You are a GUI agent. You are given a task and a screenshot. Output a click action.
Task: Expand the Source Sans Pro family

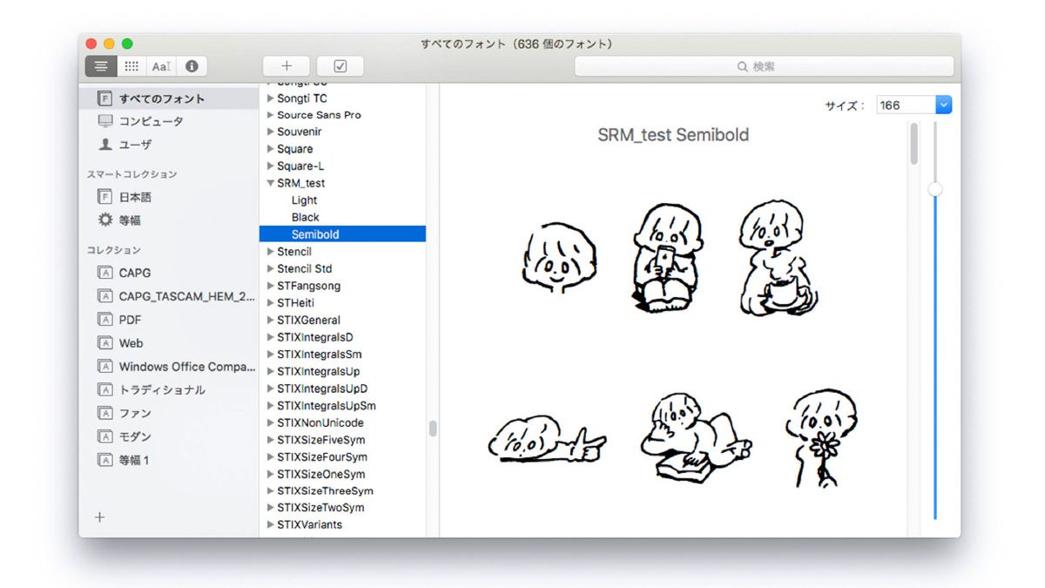pyautogui.click(x=270, y=115)
